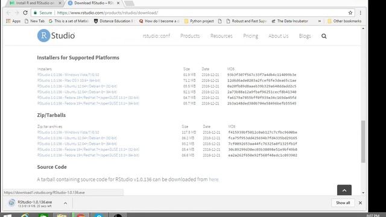
Task: Open the Python project bookmark folder
Action: [x=199, y=21]
